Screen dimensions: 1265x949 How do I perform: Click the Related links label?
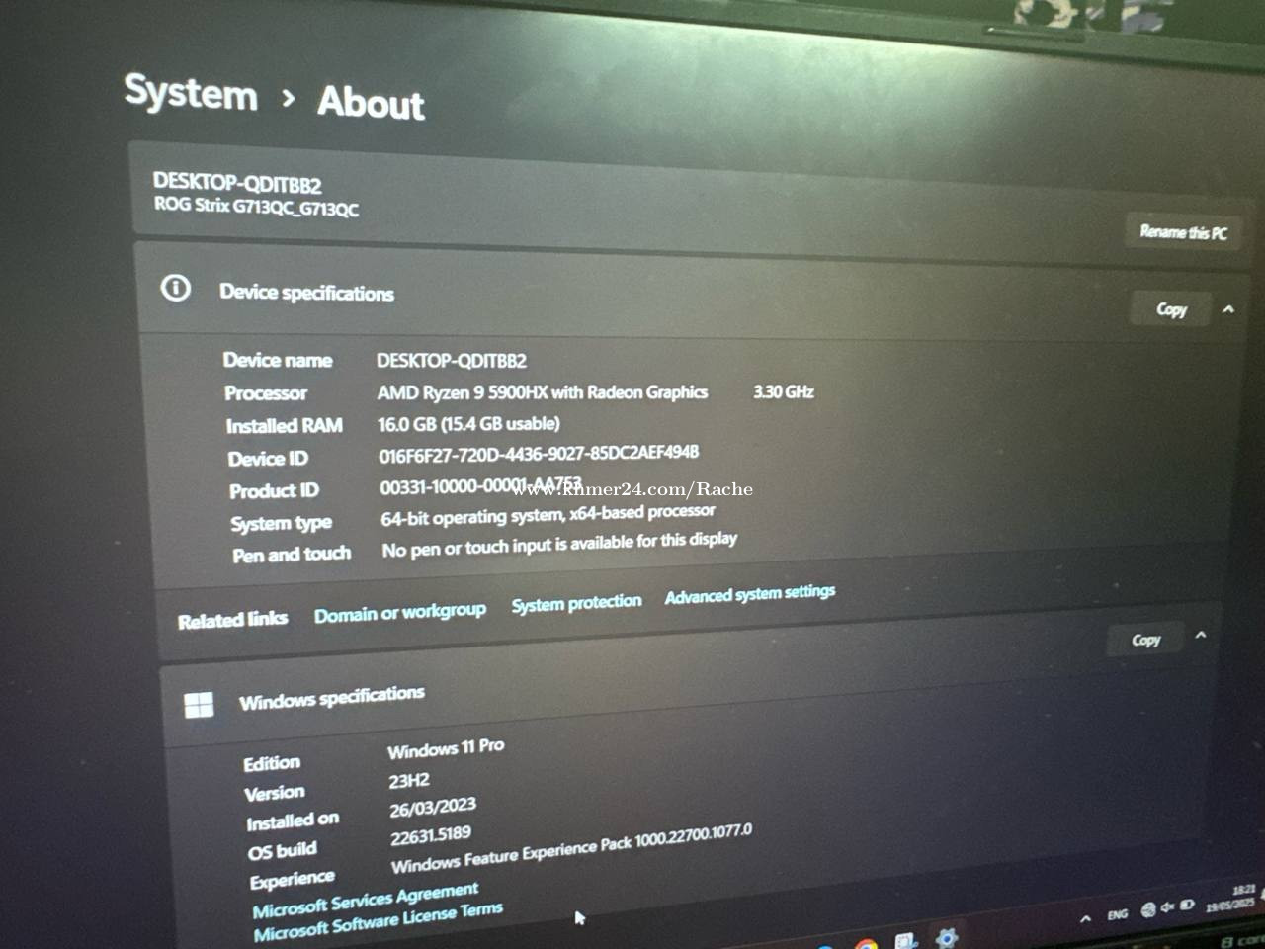pyautogui.click(x=232, y=620)
